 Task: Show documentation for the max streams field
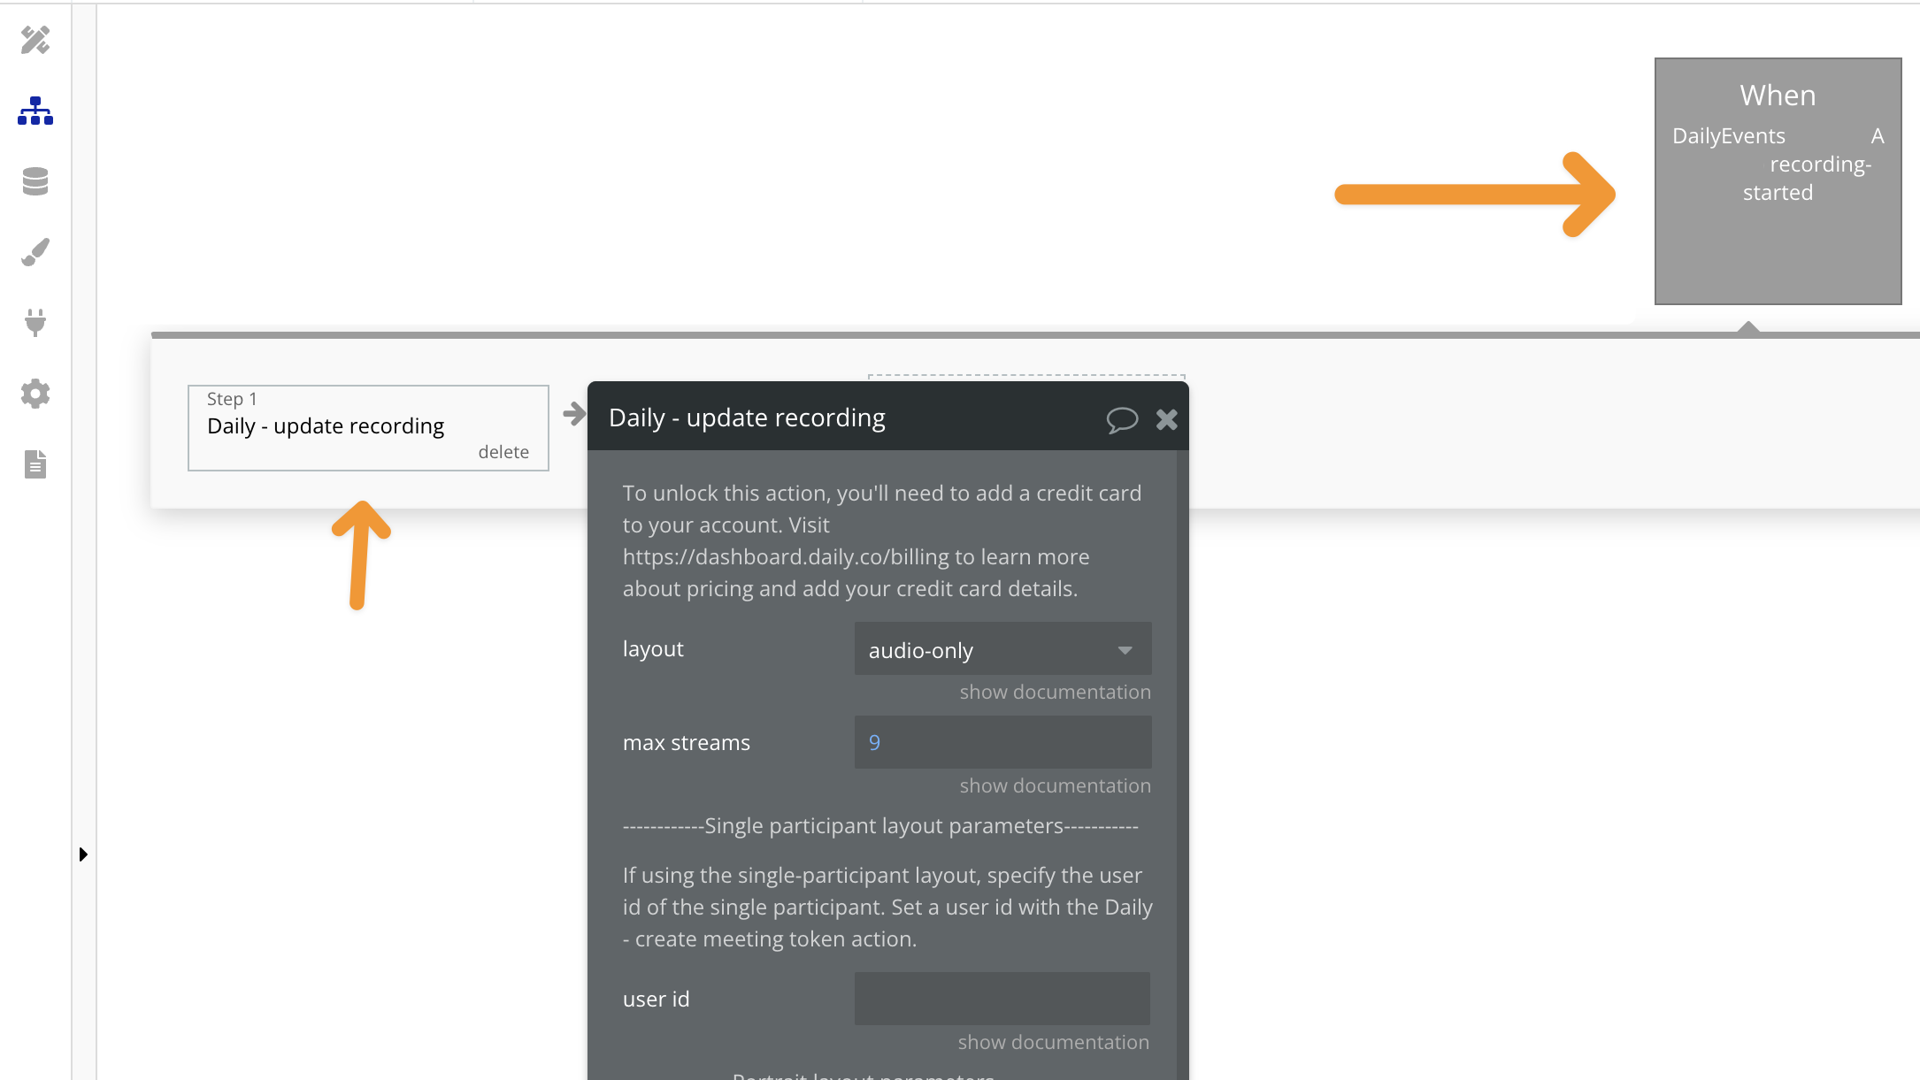pos(1055,785)
